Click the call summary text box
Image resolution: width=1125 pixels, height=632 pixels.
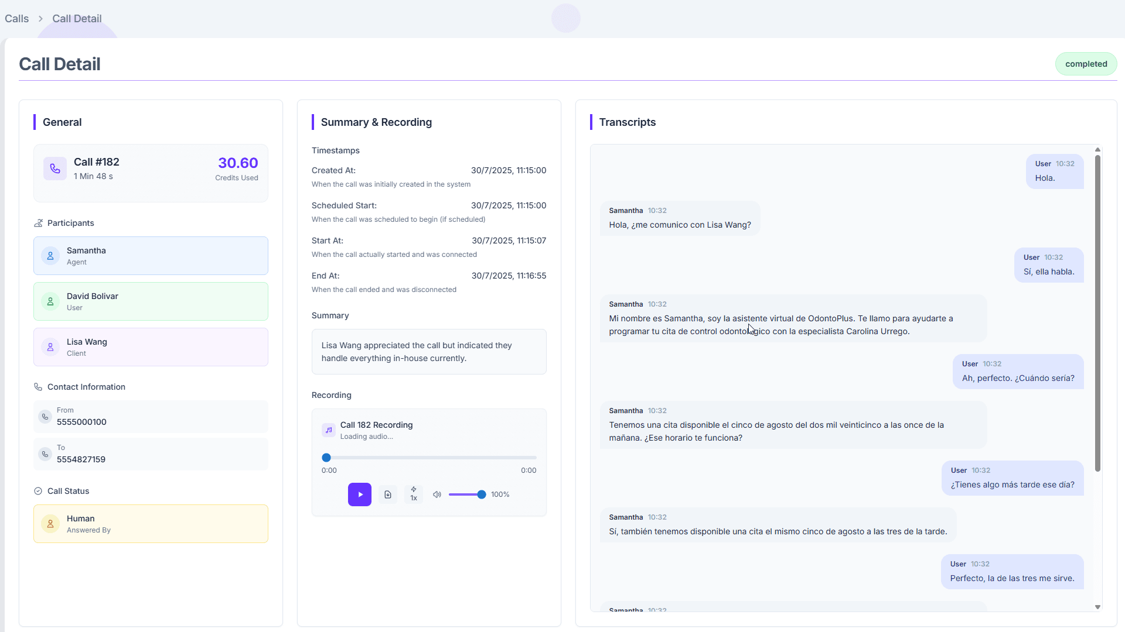pyautogui.click(x=429, y=352)
